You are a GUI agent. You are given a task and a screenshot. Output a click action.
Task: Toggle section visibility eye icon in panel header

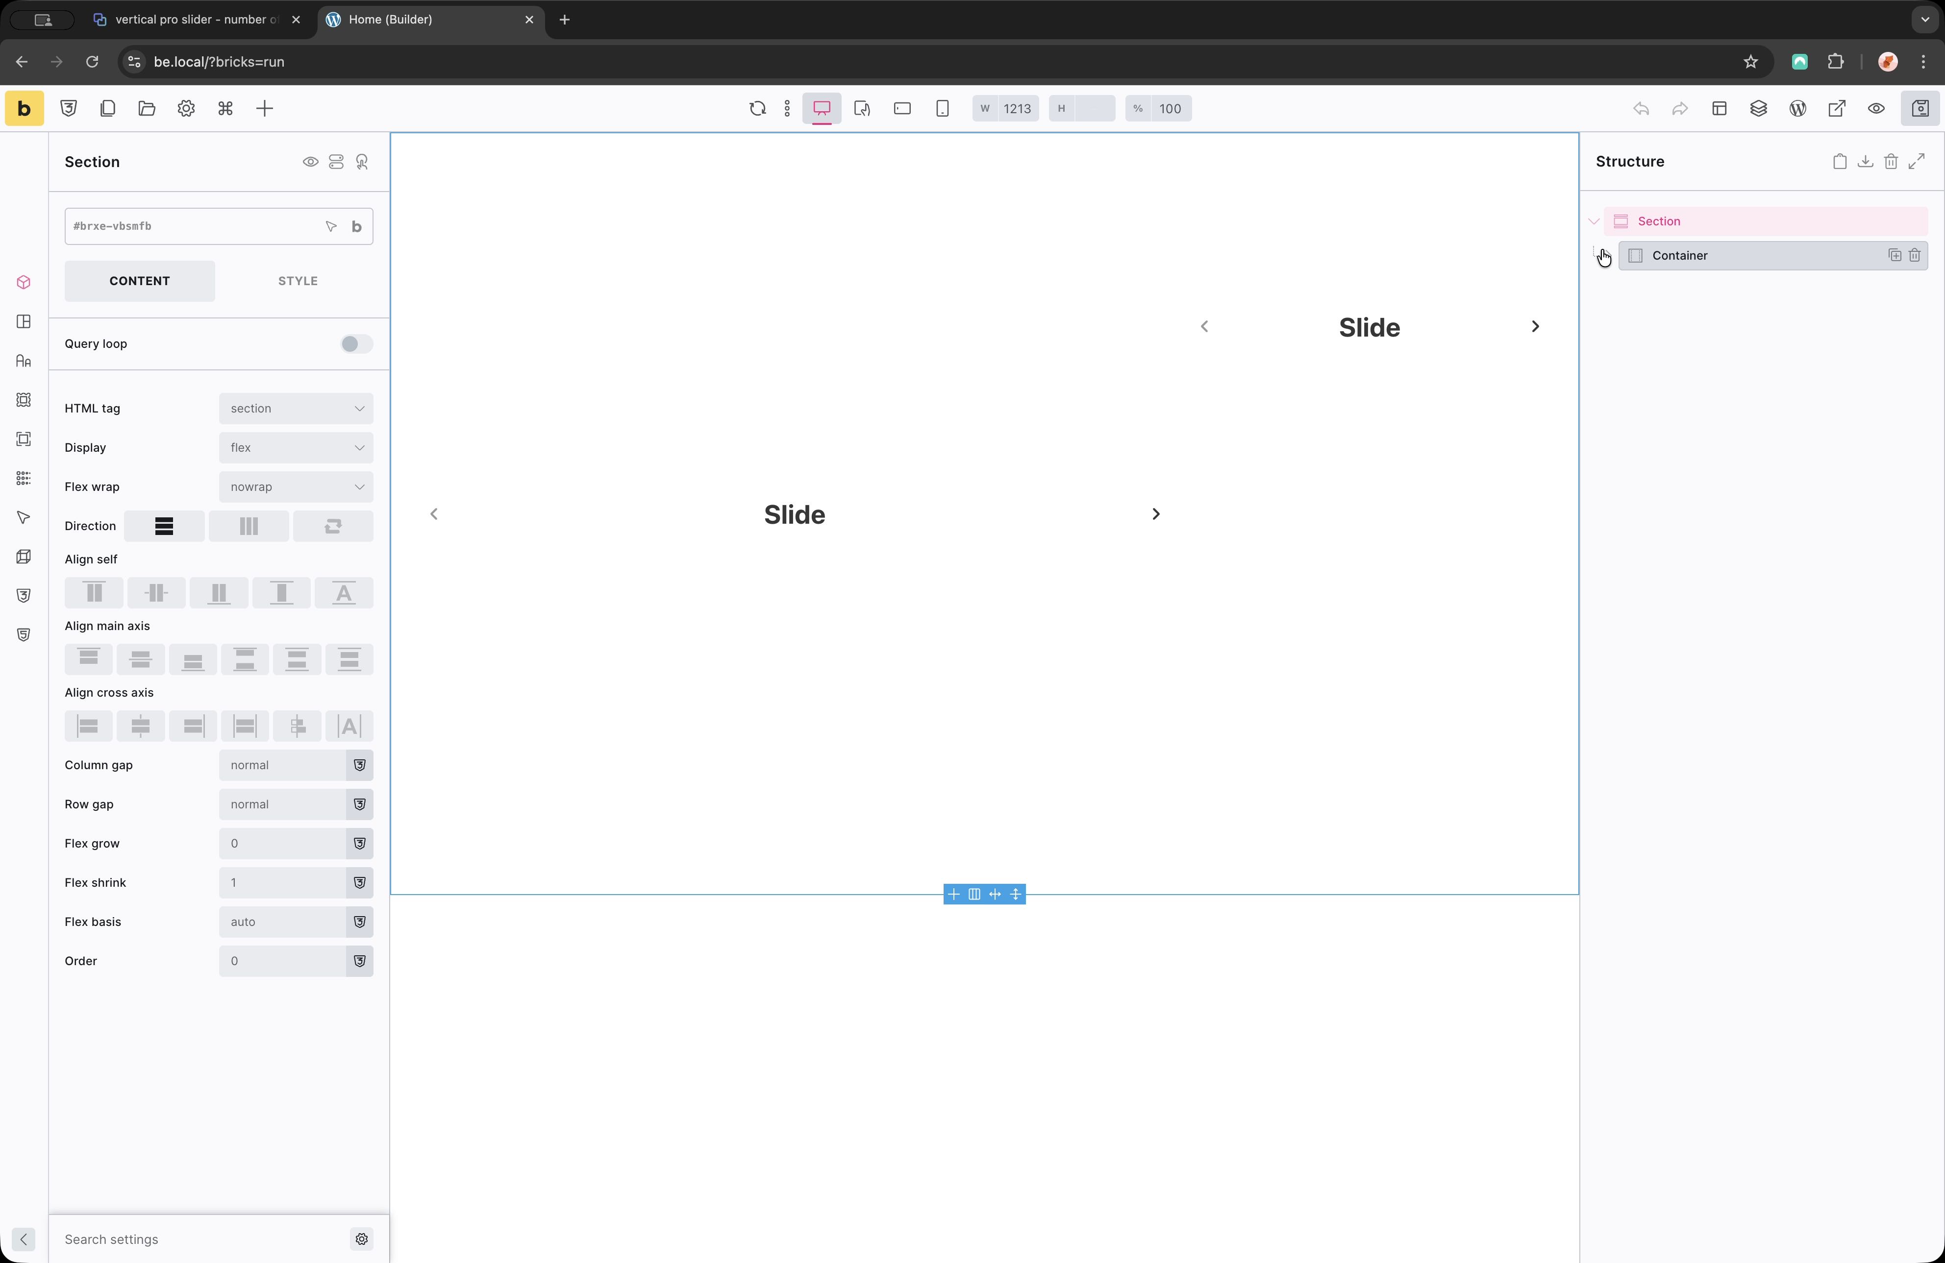click(310, 162)
